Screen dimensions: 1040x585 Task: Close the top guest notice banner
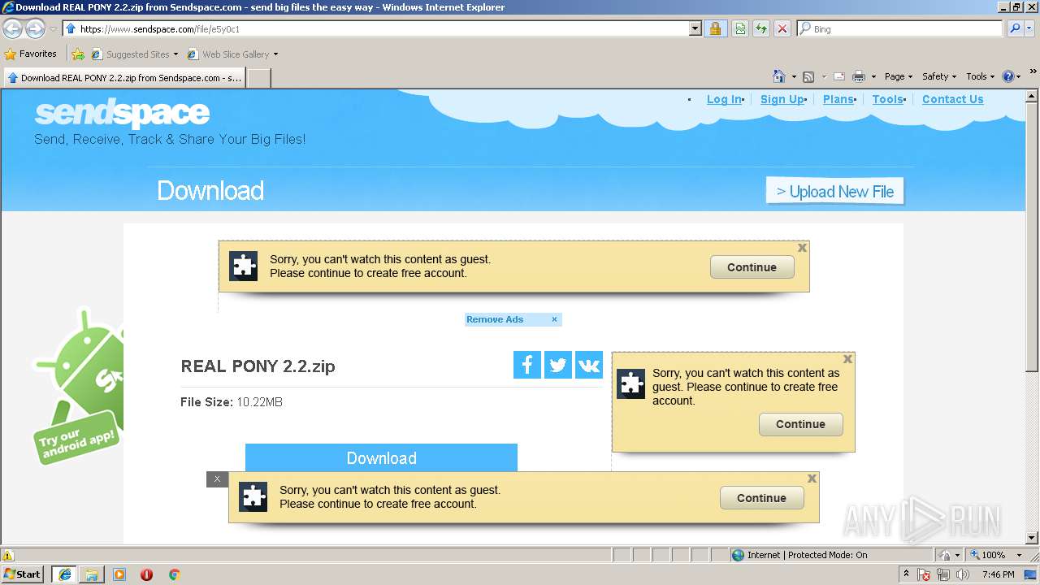[802, 248]
